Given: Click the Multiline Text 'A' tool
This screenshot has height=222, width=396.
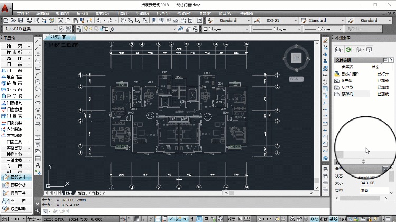Looking at the screenshot, I should coord(38,164).
